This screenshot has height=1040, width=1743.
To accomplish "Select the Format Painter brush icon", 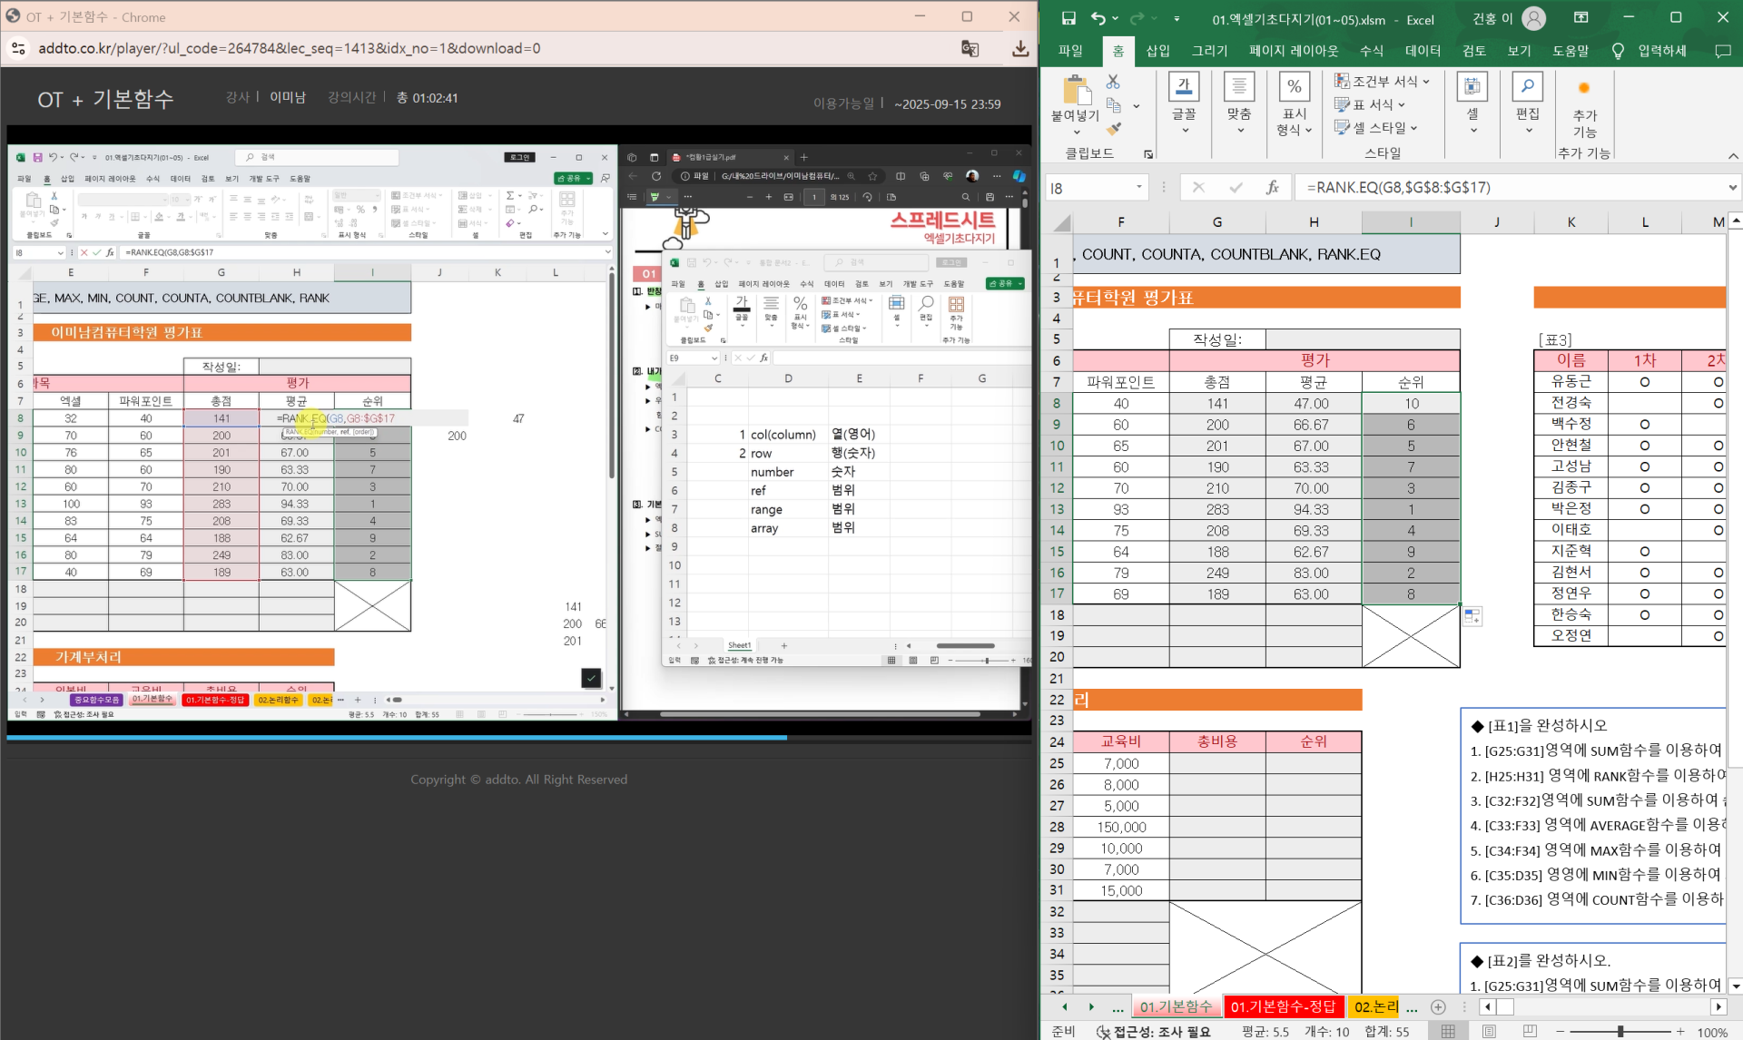I will (1114, 129).
